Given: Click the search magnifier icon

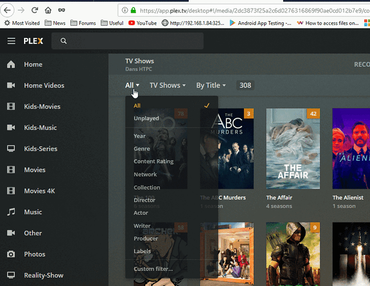Looking at the screenshot, I should 63,41.
